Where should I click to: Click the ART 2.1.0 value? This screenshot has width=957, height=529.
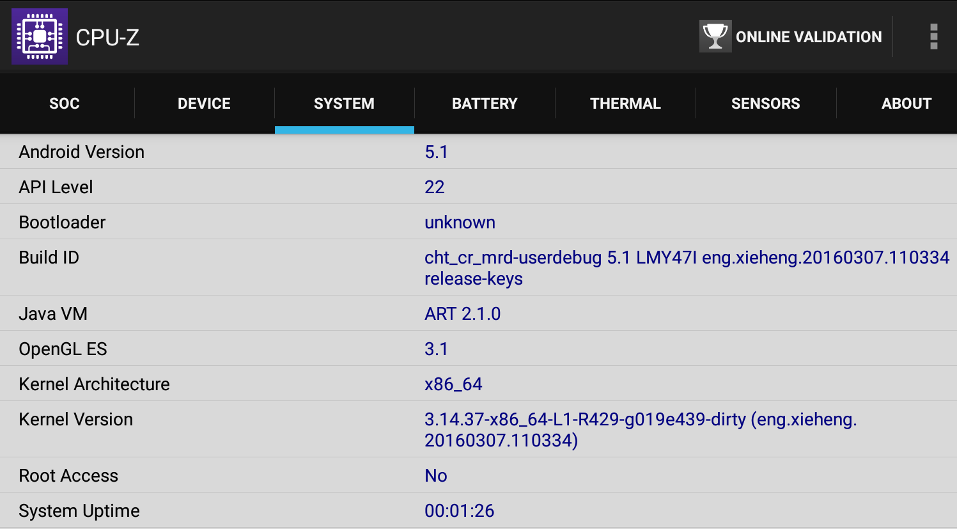pyautogui.click(x=463, y=314)
